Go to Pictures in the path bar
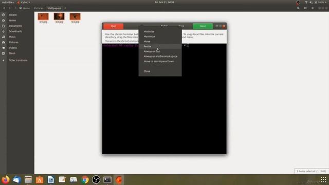This screenshot has height=185, width=329. (x=39, y=8)
